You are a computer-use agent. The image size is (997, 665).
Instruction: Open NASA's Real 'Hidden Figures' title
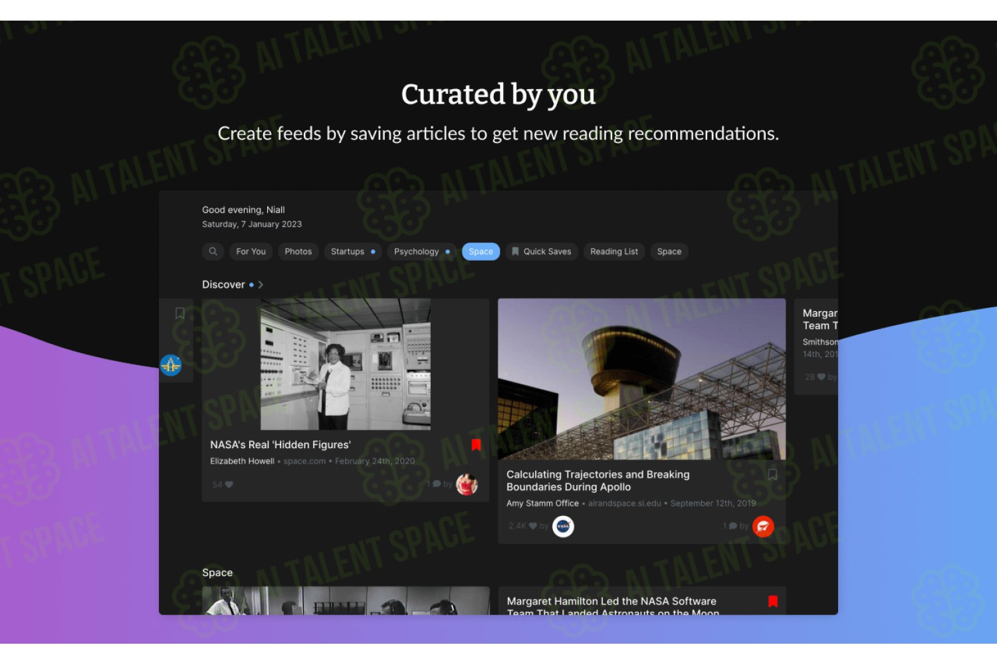pyautogui.click(x=280, y=445)
